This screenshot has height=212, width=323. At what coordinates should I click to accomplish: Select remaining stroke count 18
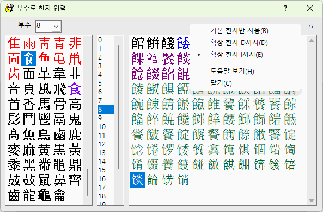click(106, 196)
